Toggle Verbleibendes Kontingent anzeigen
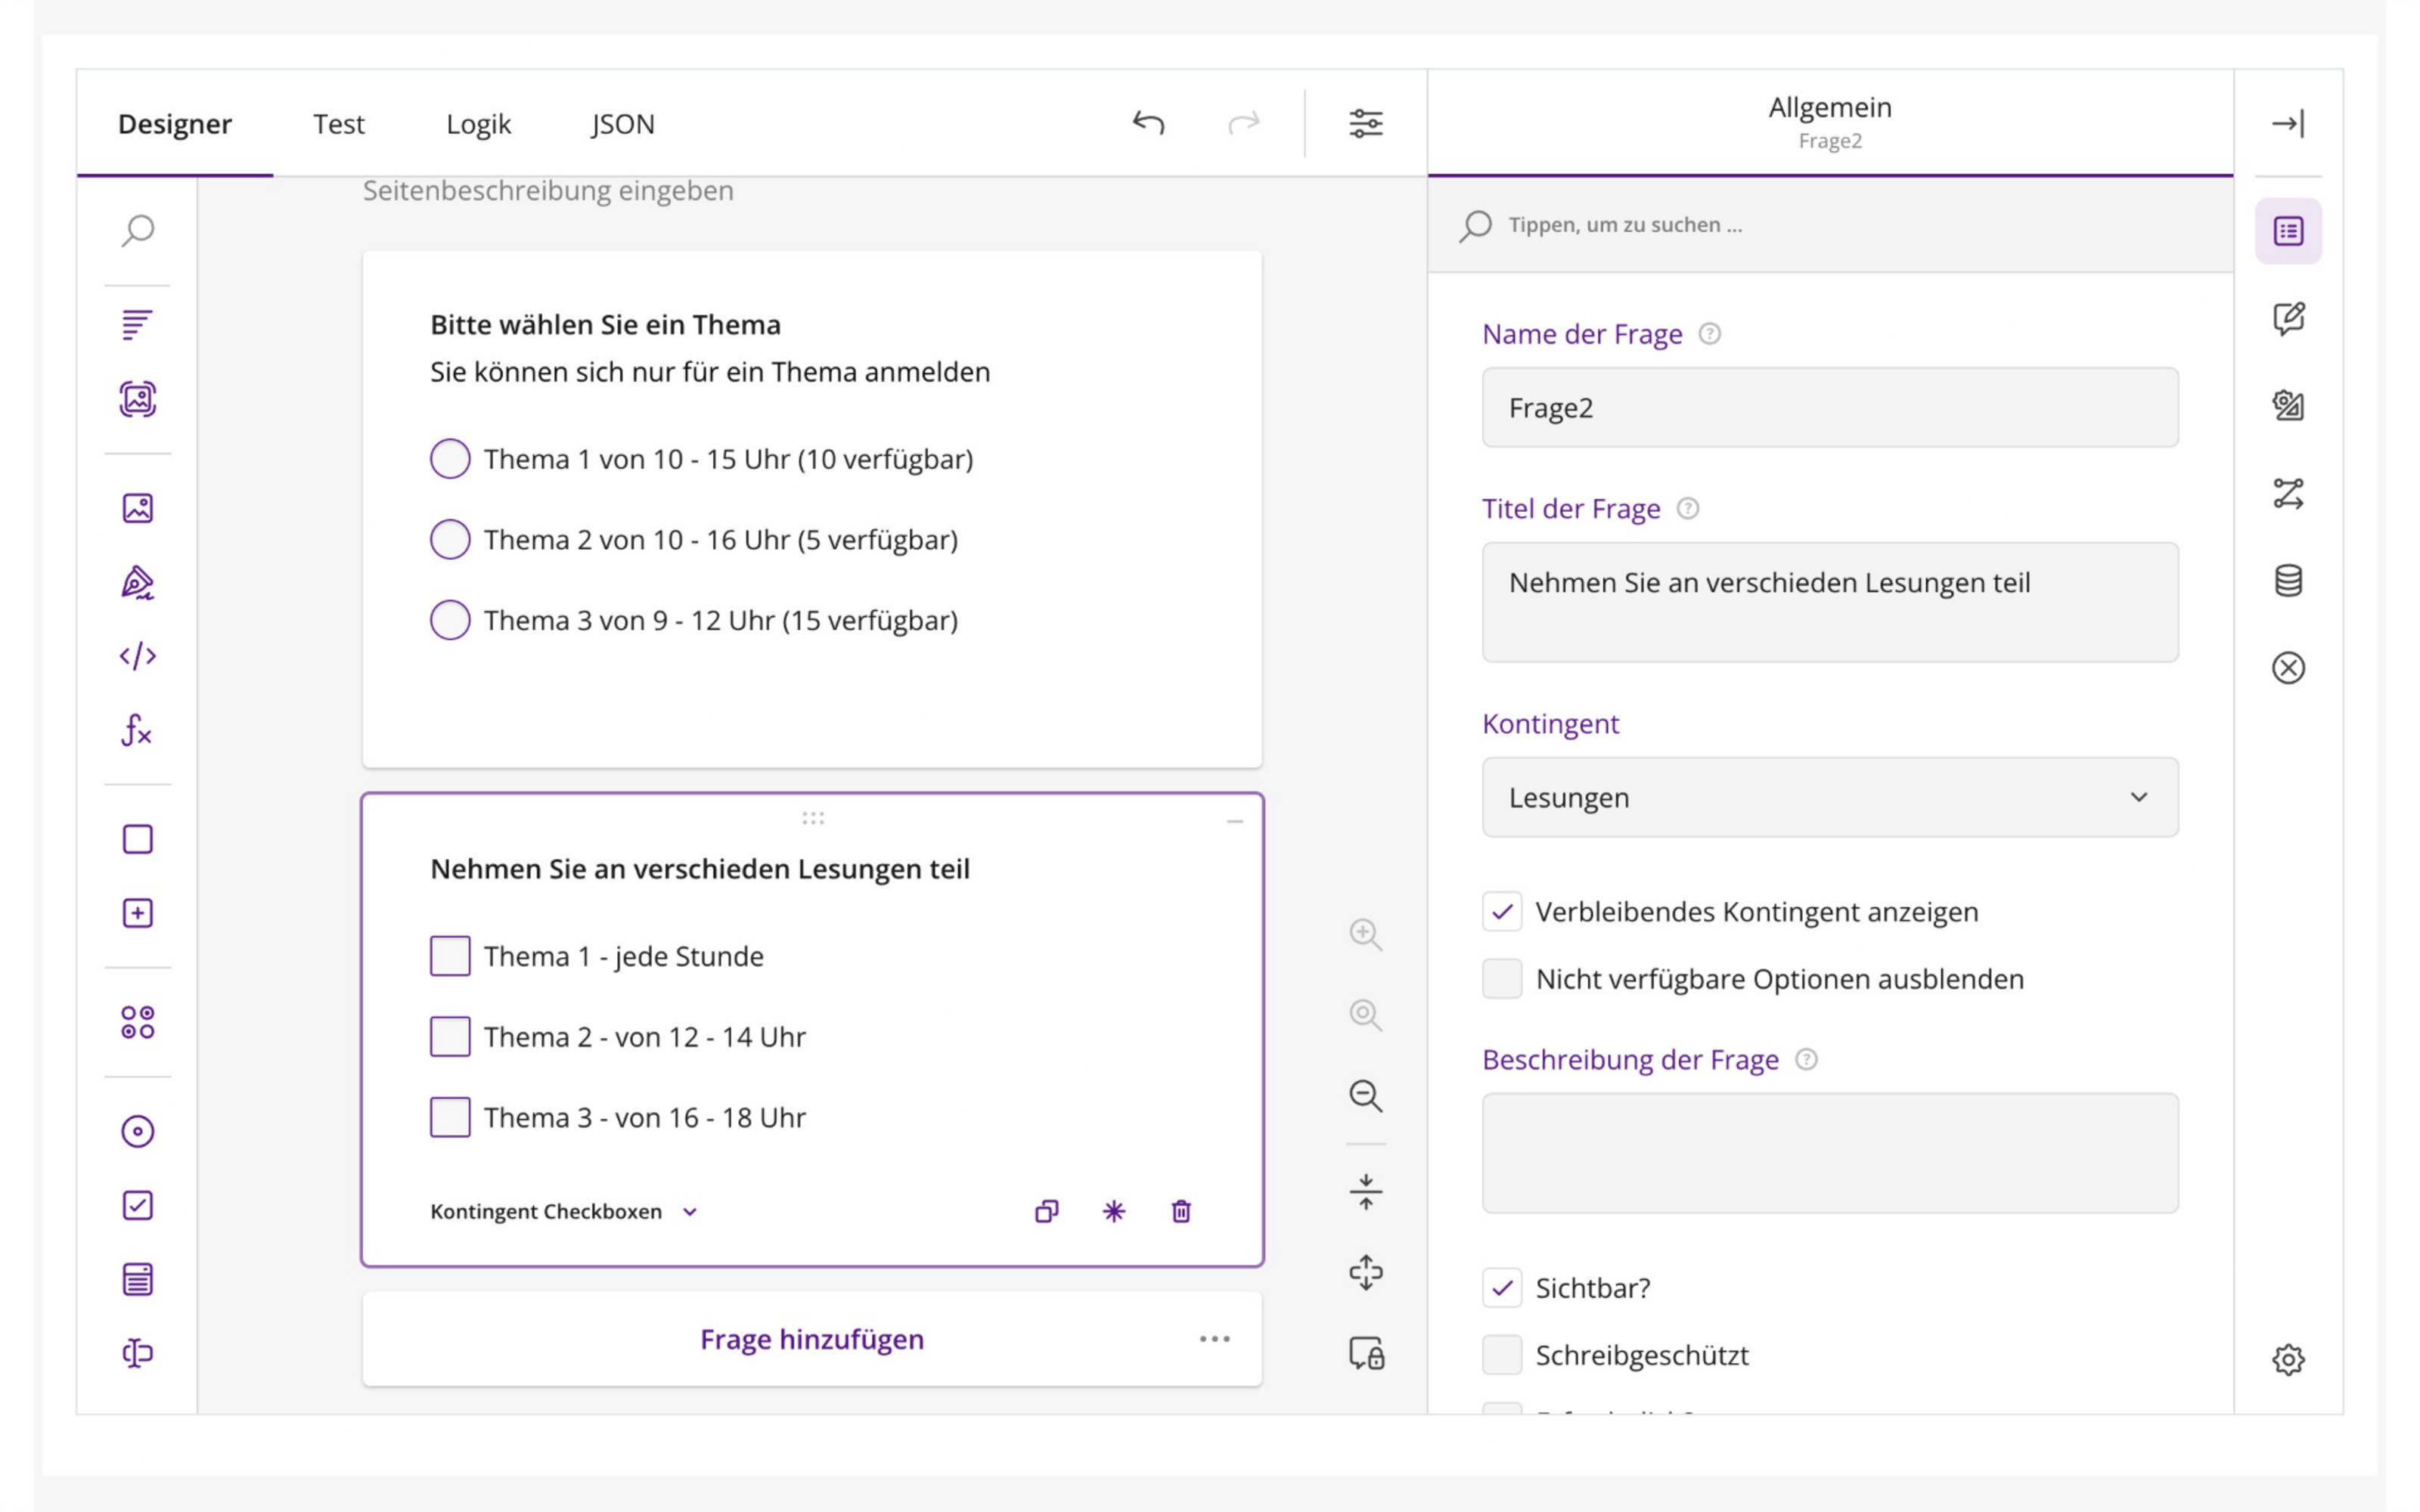Viewport: 2420px width, 1512px height. (1502, 911)
